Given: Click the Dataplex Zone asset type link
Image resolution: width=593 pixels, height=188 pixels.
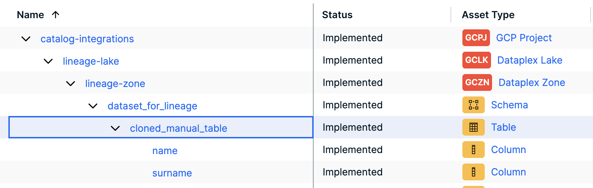Looking at the screenshot, I should 532,82.
